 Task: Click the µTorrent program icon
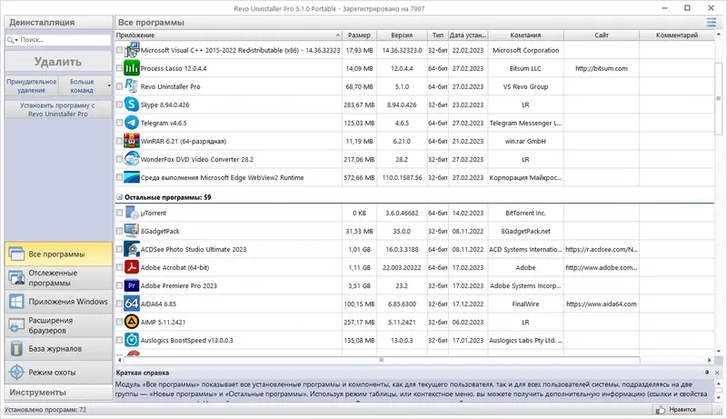(x=132, y=213)
